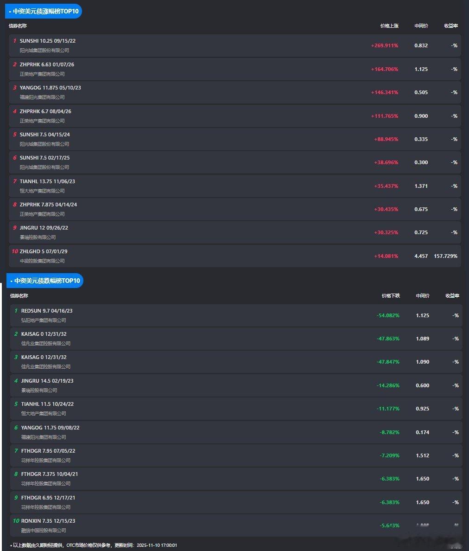Click the +269.911% price increase value

pyautogui.click(x=384, y=45)
